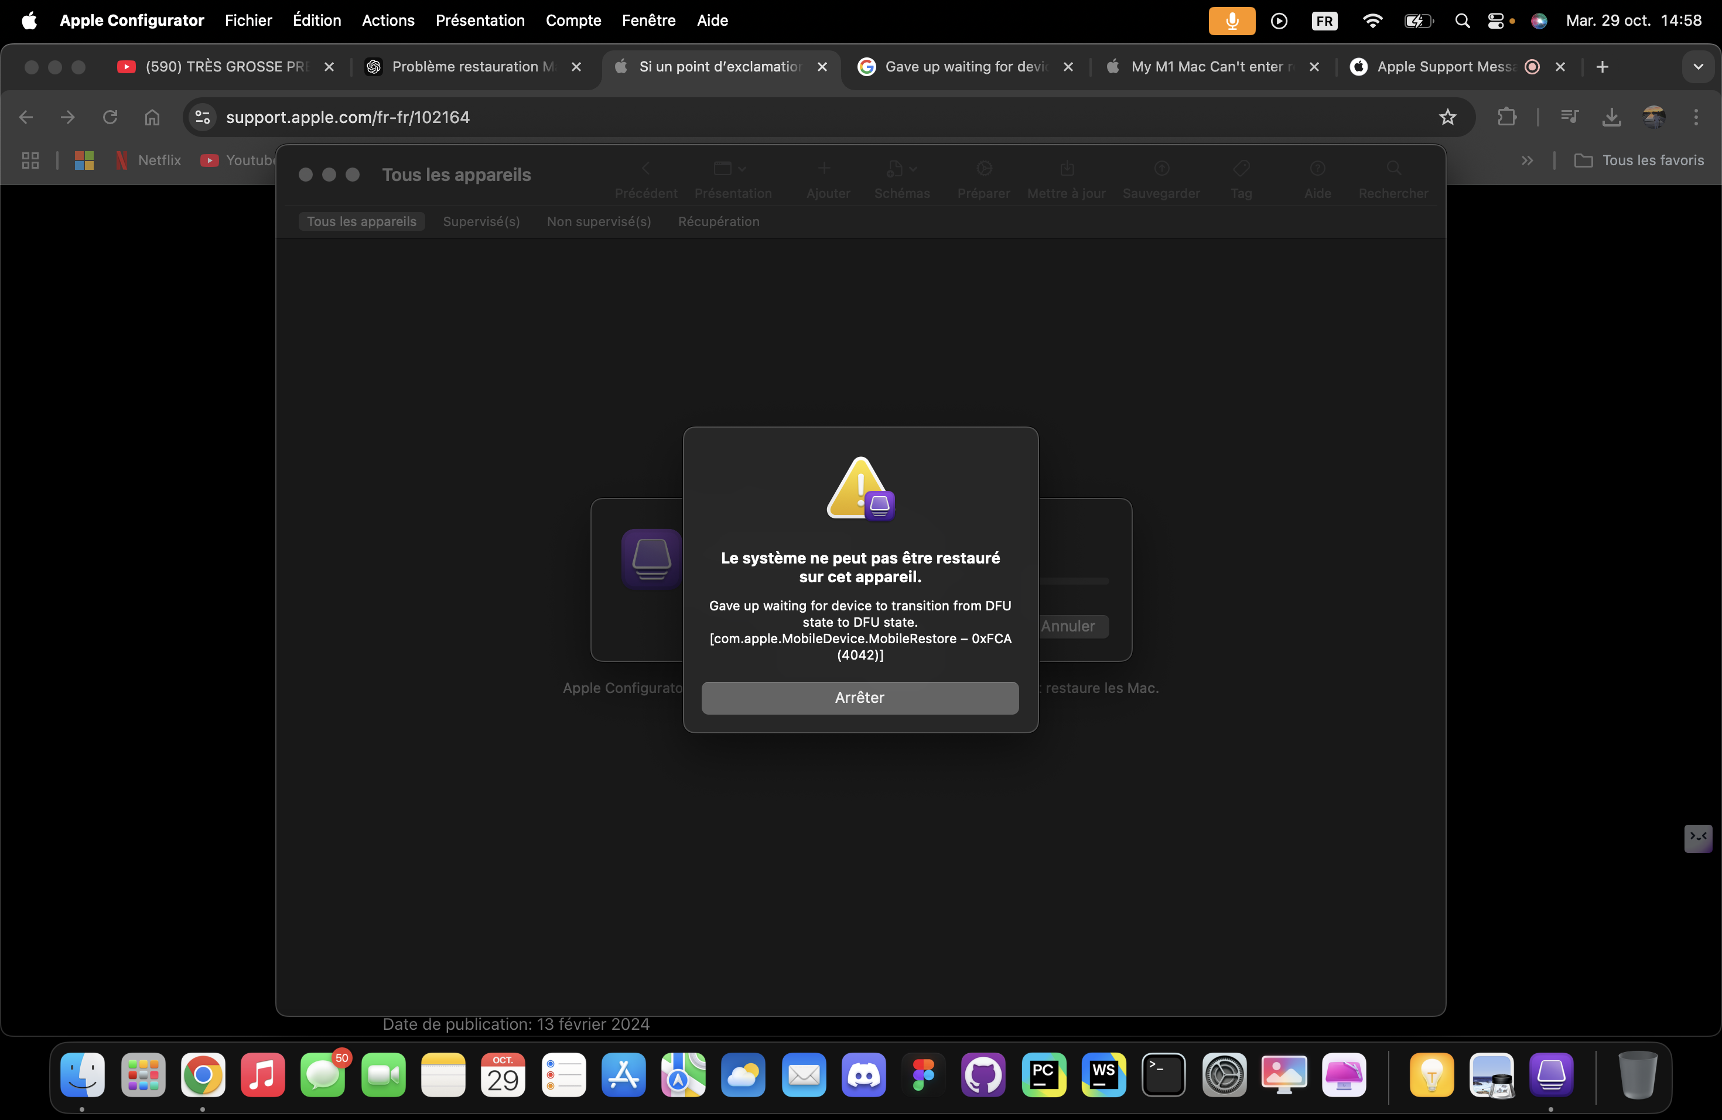Viewport: 1722px width, 1120px height.
Task: Open Apple Configurator in the Dock
Action: tap(1550, 1075)
